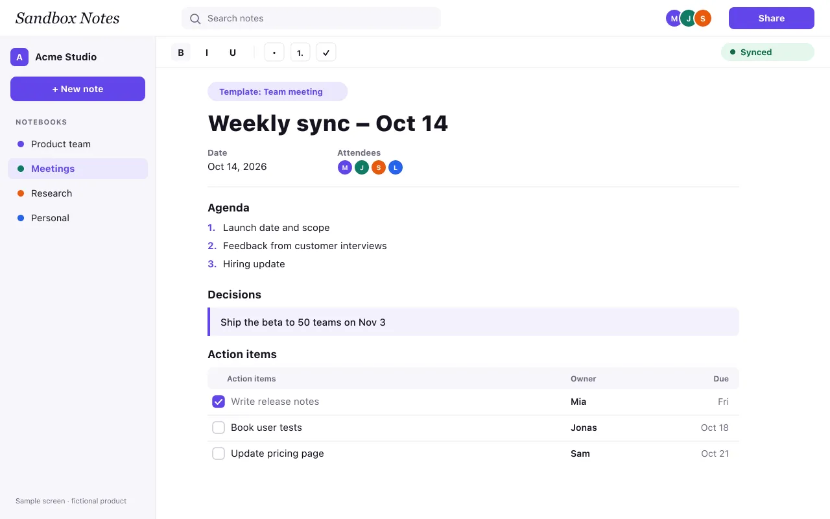Open the Personal notebook
Screen dimensions: 830x519
78,218
